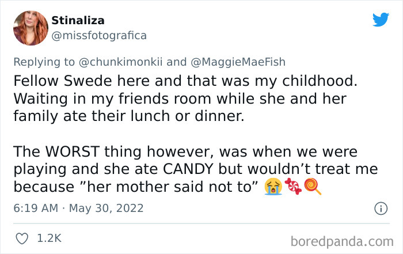Open the tweet info circle icon
The height and width of the screenshot is (254, 403).
pos(381,208)
